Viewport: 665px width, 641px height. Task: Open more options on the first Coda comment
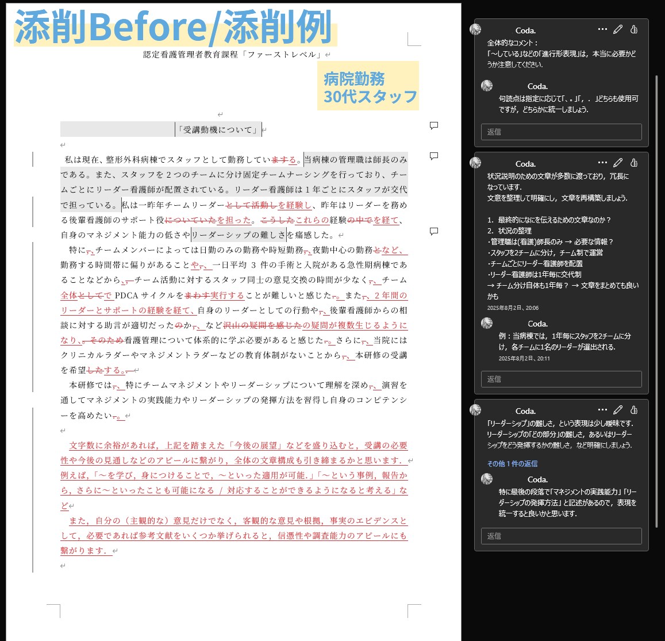[x=602, y=29]
